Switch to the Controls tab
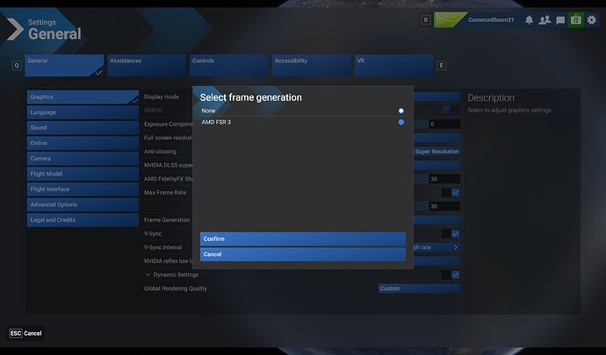This screenshot has height=355, width=606. pyautogui.click(x=229, y=65)
